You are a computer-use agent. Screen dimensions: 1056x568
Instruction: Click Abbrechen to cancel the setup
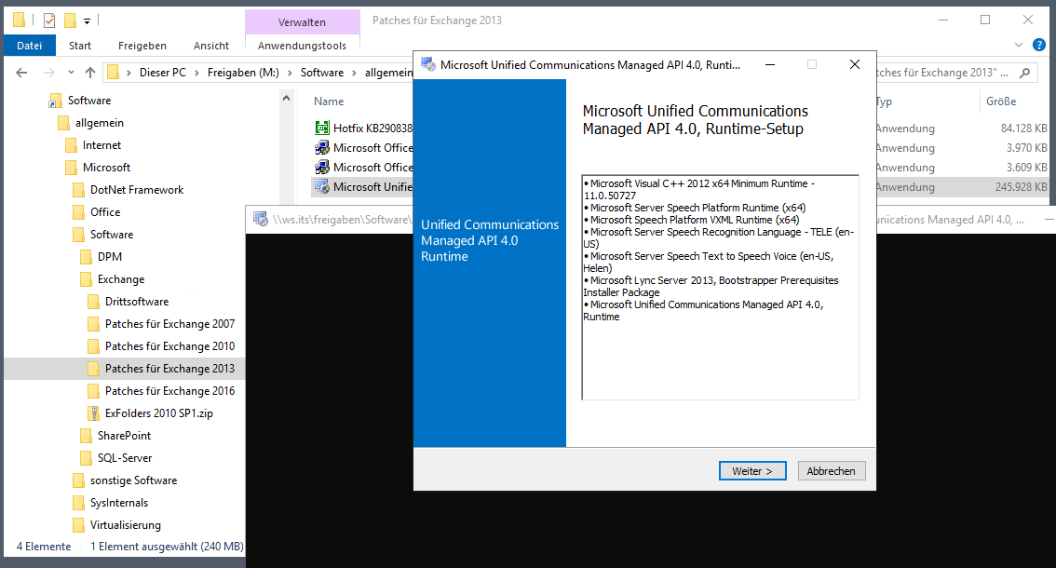tap(831, 471)
